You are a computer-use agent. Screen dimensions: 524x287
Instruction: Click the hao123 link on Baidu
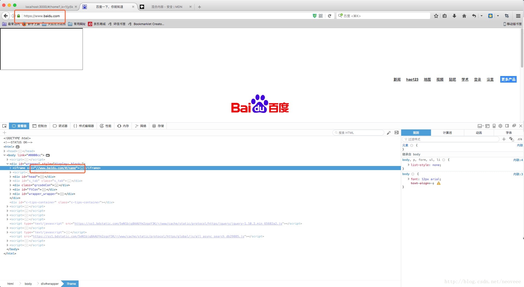412,79
